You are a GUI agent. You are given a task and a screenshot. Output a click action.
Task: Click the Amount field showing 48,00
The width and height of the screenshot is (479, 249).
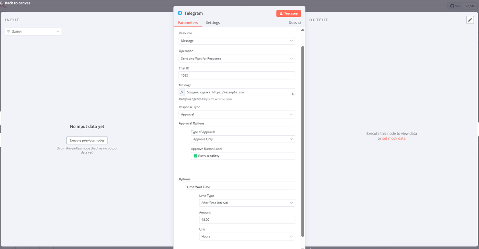pos(247,220)
